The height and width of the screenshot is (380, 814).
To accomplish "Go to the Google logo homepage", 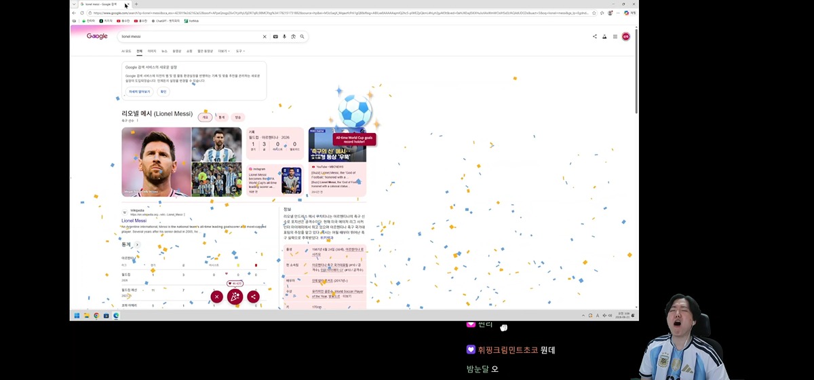I will coord(97,37).
